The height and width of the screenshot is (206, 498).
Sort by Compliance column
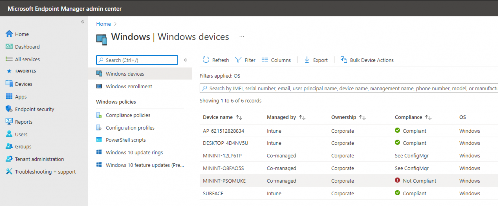[x=413, y=118]
